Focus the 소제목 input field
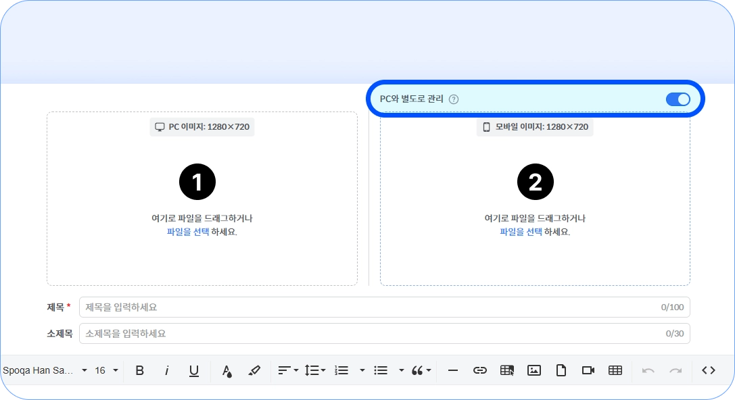The image size is (735, 400). [x=384, y=334]
